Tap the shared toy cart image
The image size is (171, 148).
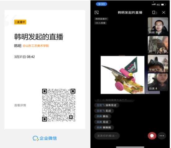coord(122,75)
